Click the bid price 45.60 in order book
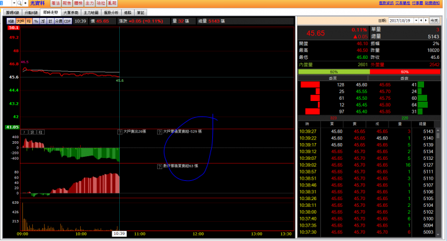Image resolution: width=447 pixels, height=241 pixels. (361, 85)
